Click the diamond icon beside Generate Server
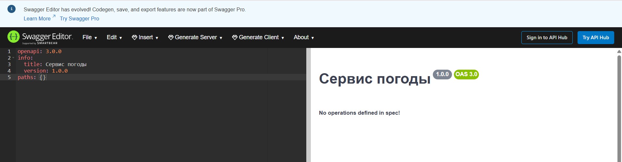 (x=171, y=38)
